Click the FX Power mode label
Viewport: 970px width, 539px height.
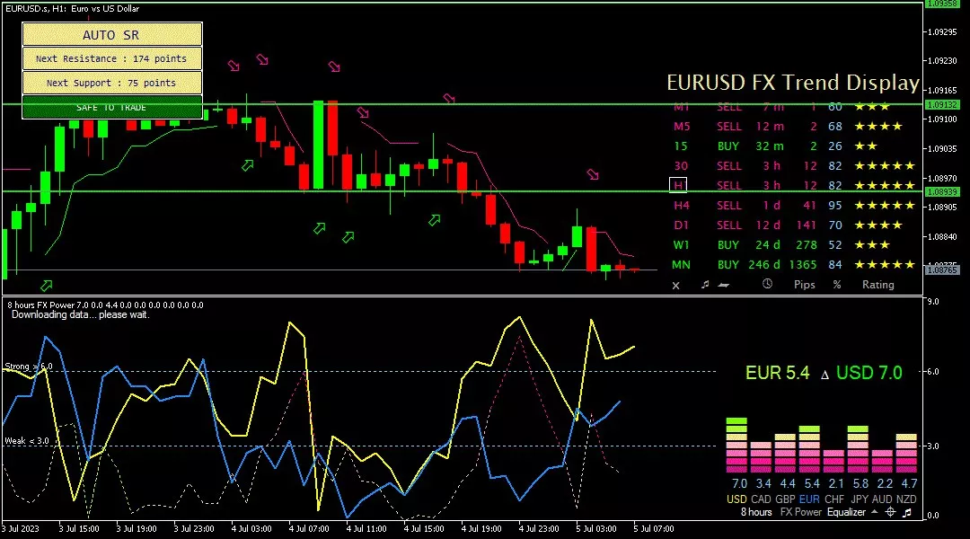coord(800,512)
